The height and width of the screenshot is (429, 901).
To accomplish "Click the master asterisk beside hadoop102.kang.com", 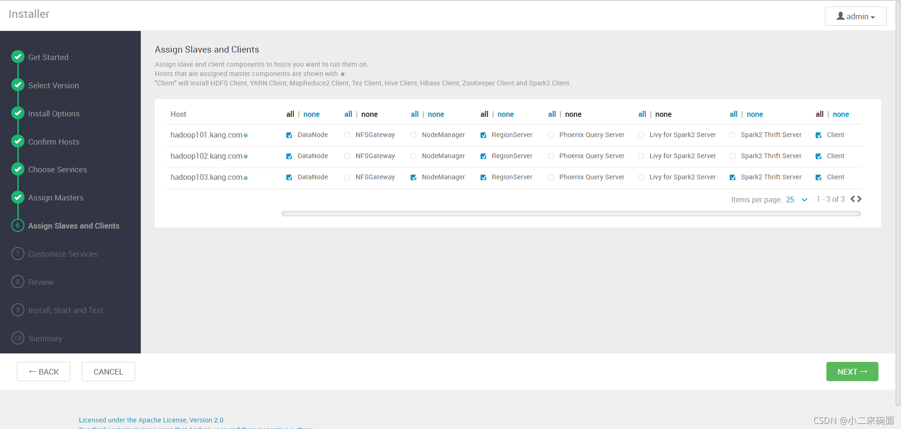I will point(245,157).
